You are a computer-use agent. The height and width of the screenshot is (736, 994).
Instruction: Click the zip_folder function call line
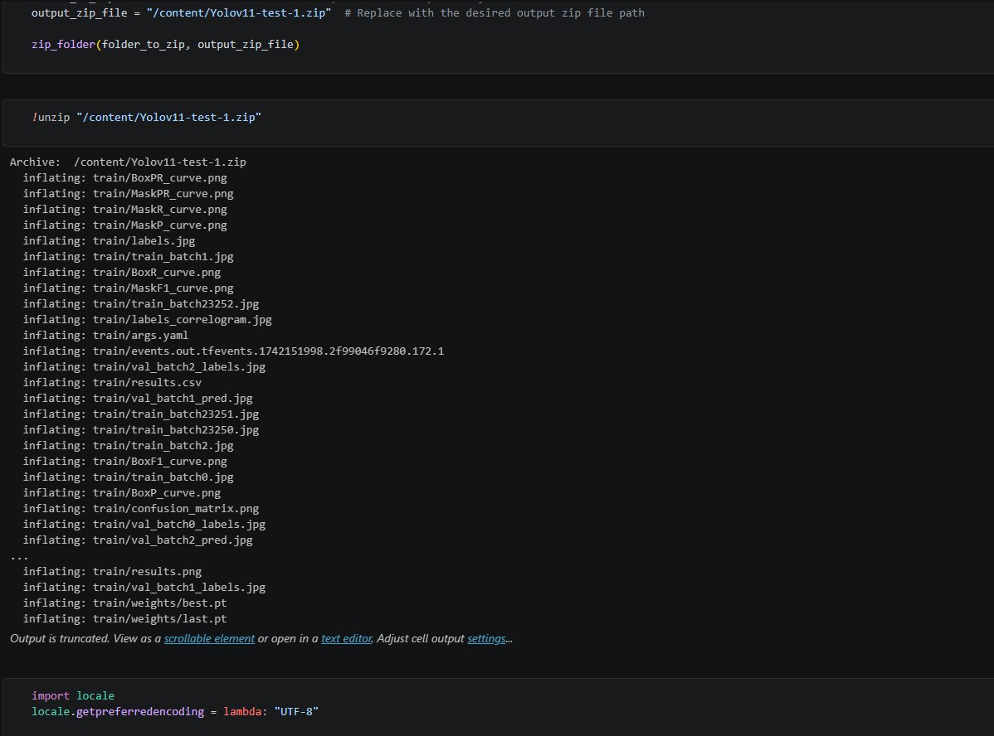point(165,44)
